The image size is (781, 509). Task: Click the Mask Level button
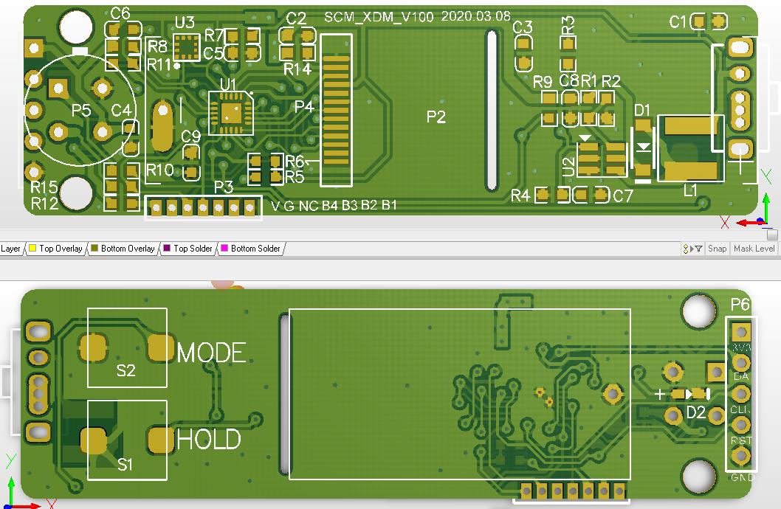click(x=754, y=249)
